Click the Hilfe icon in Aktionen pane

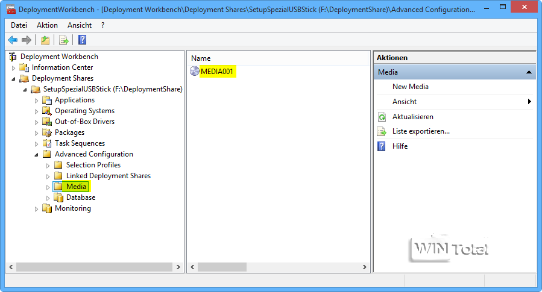[x=381, y=146]
